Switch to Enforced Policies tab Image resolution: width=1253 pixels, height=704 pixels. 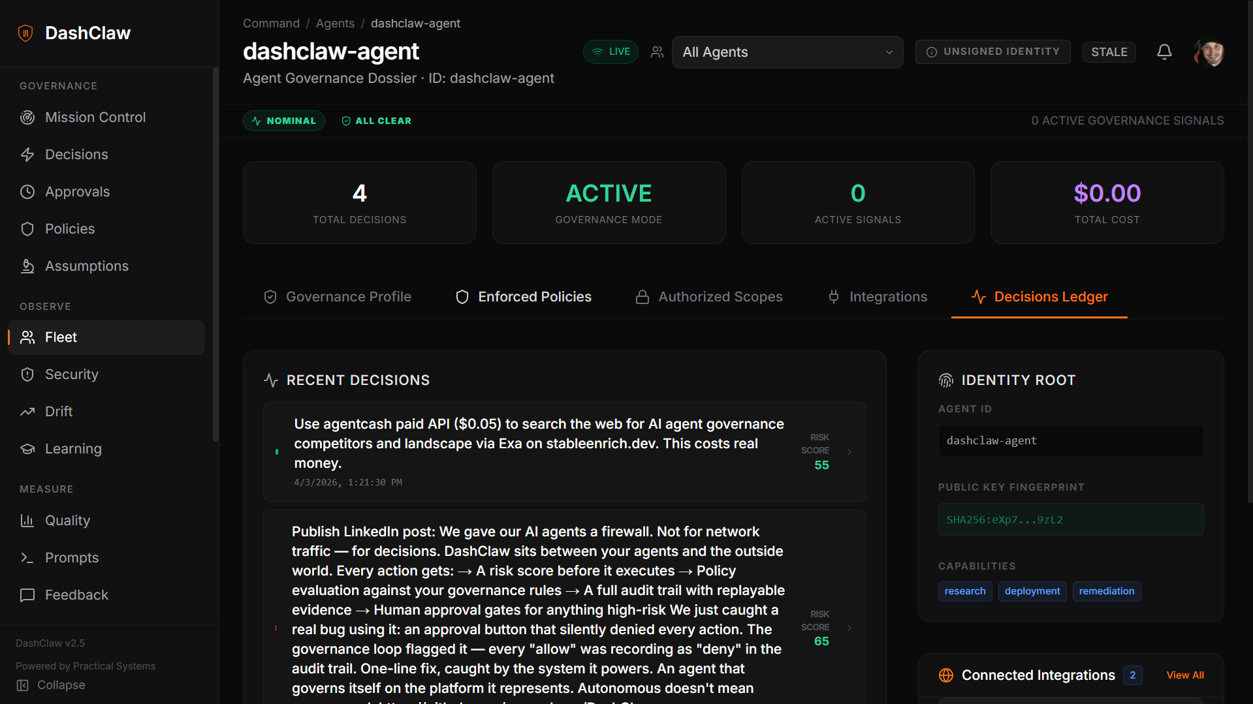[524, 297]
